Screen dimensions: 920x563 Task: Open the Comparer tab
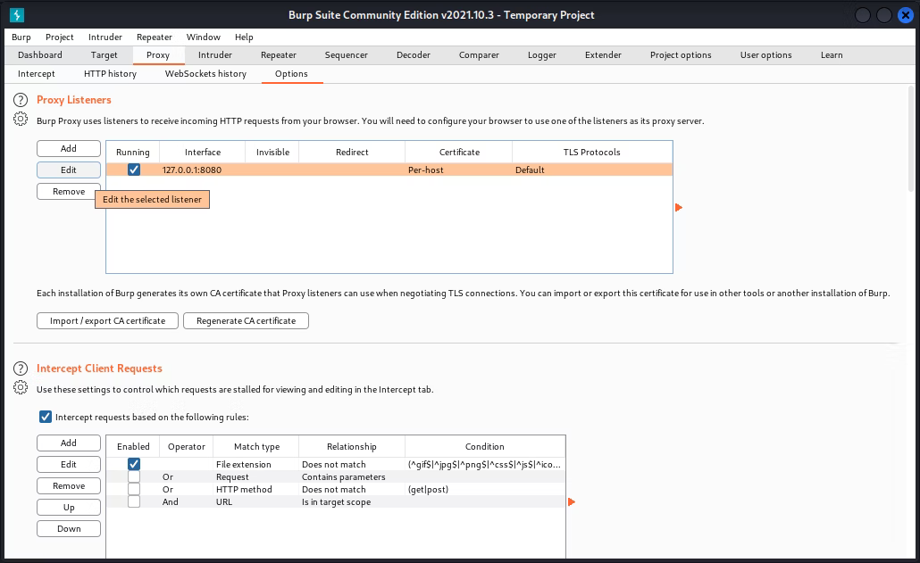[x=479, y=55]
